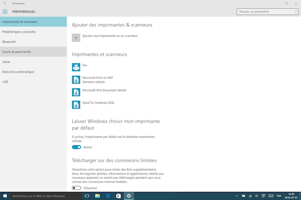Select the Send To OneNote 2016 icon
Viewport: 301px width, 200px height.
click(x=76, y=104)
